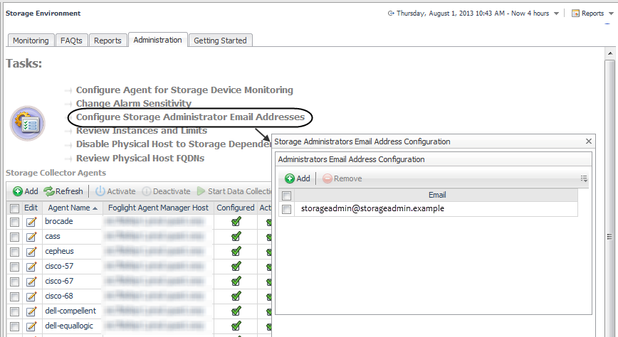Click the Activate power icon
618x337 pixels.
(x=100, y=191)
